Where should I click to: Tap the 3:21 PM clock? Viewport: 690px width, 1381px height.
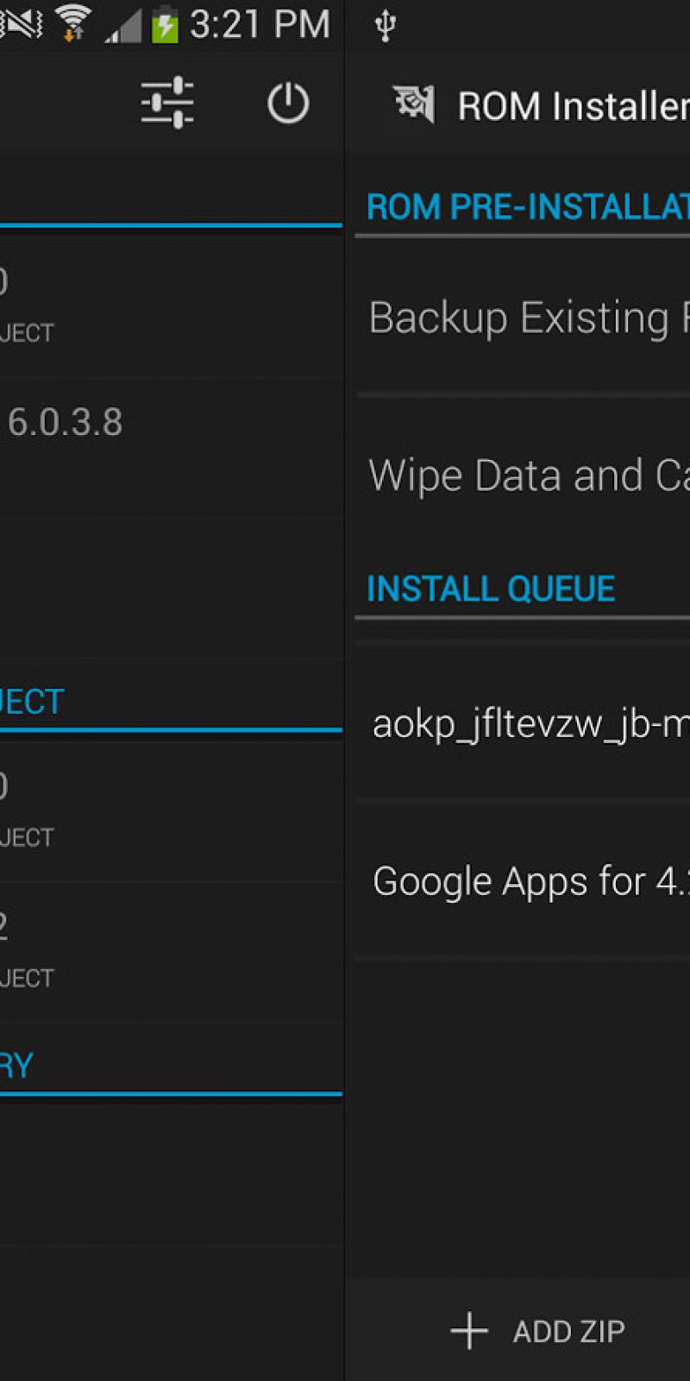pyautogui.click(x=260, y=24)
